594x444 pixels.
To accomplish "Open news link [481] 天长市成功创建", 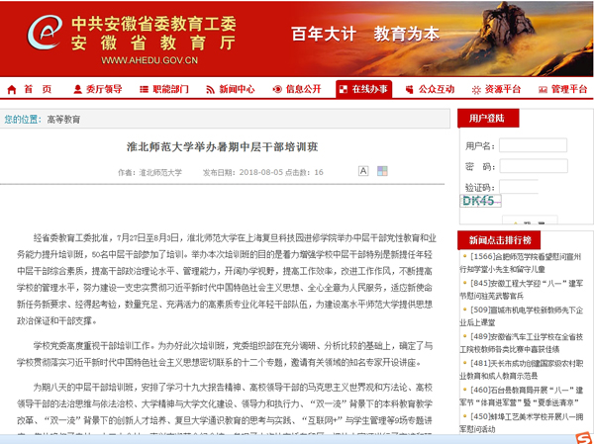I will tap(522, 370).
